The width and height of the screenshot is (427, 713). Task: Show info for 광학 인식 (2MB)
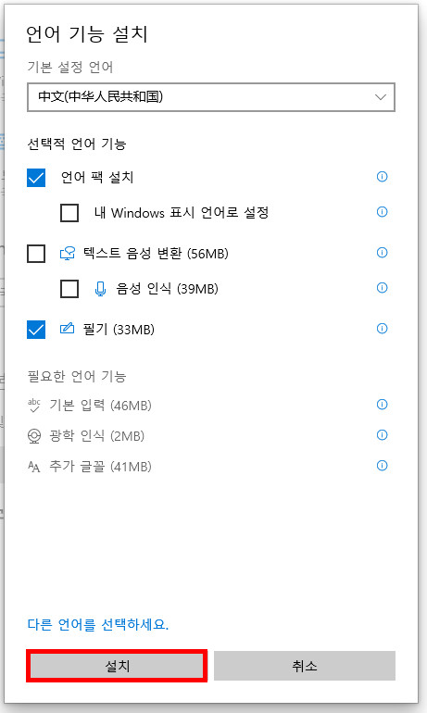[x=382, y=435]
